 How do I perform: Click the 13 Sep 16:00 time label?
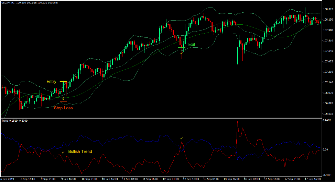point(232,179)
